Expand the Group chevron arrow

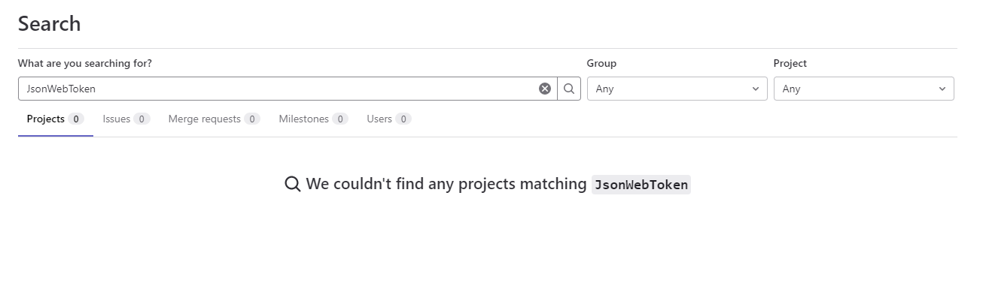click(x=755, y=89)
